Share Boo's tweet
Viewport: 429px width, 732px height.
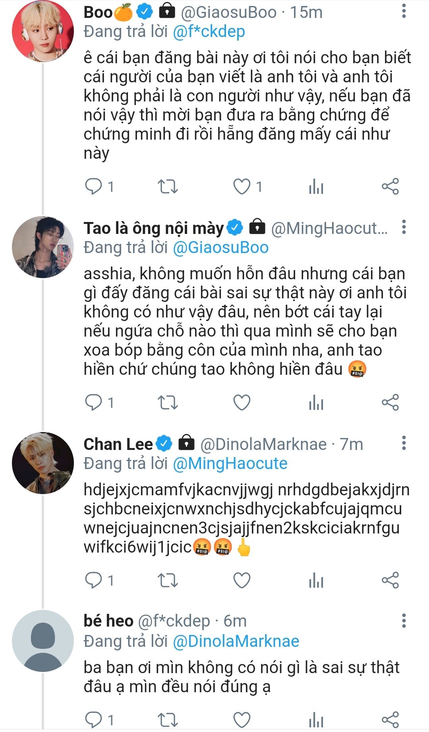click(x=390, y=186)
